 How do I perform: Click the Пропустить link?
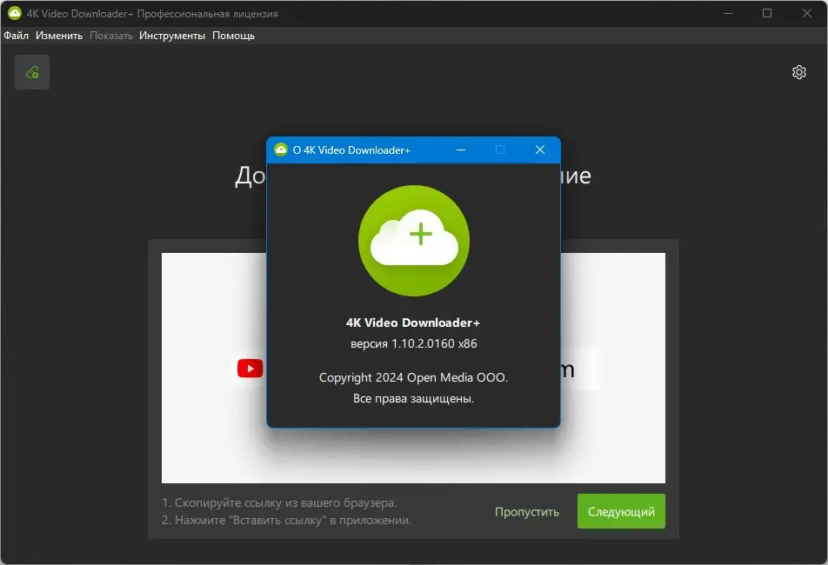point(526,512)
